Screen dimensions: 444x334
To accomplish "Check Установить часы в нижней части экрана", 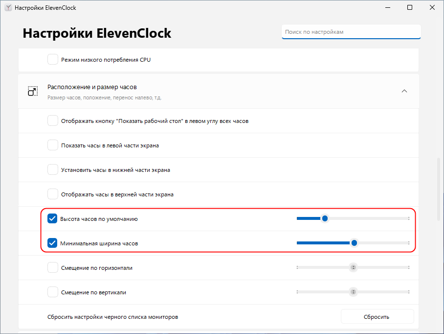I will pos(53,170).
